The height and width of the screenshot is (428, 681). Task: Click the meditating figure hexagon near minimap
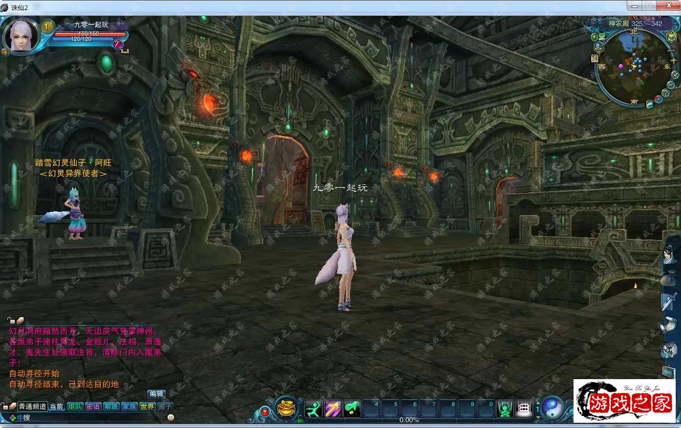671,37
